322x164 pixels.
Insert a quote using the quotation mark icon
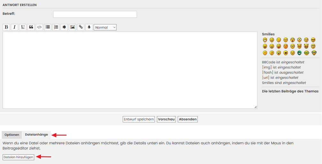tap(31, 27)
